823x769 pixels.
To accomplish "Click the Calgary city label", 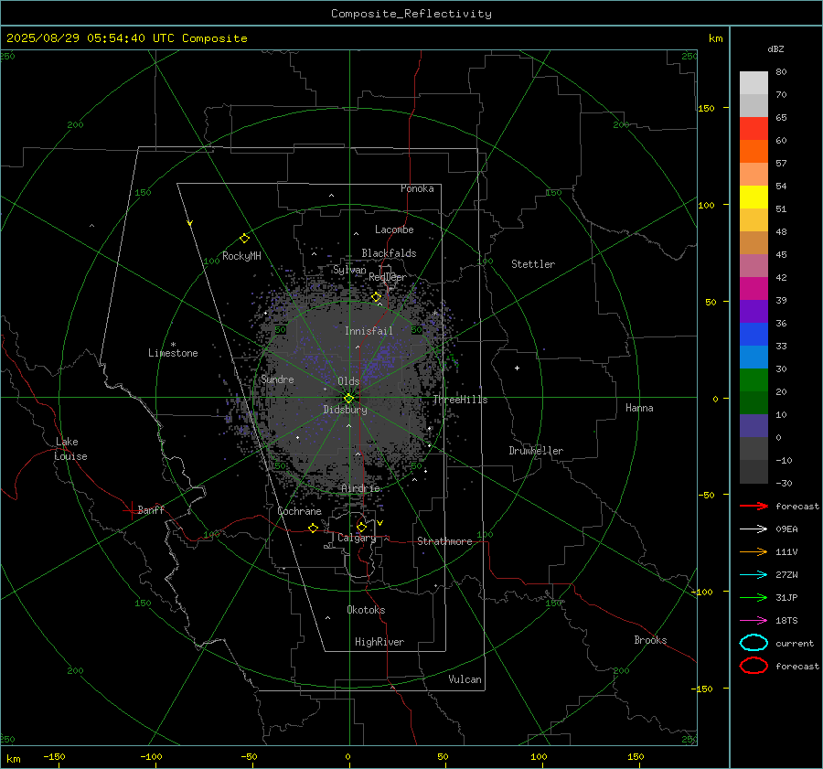I will click(x=357, y=538).
